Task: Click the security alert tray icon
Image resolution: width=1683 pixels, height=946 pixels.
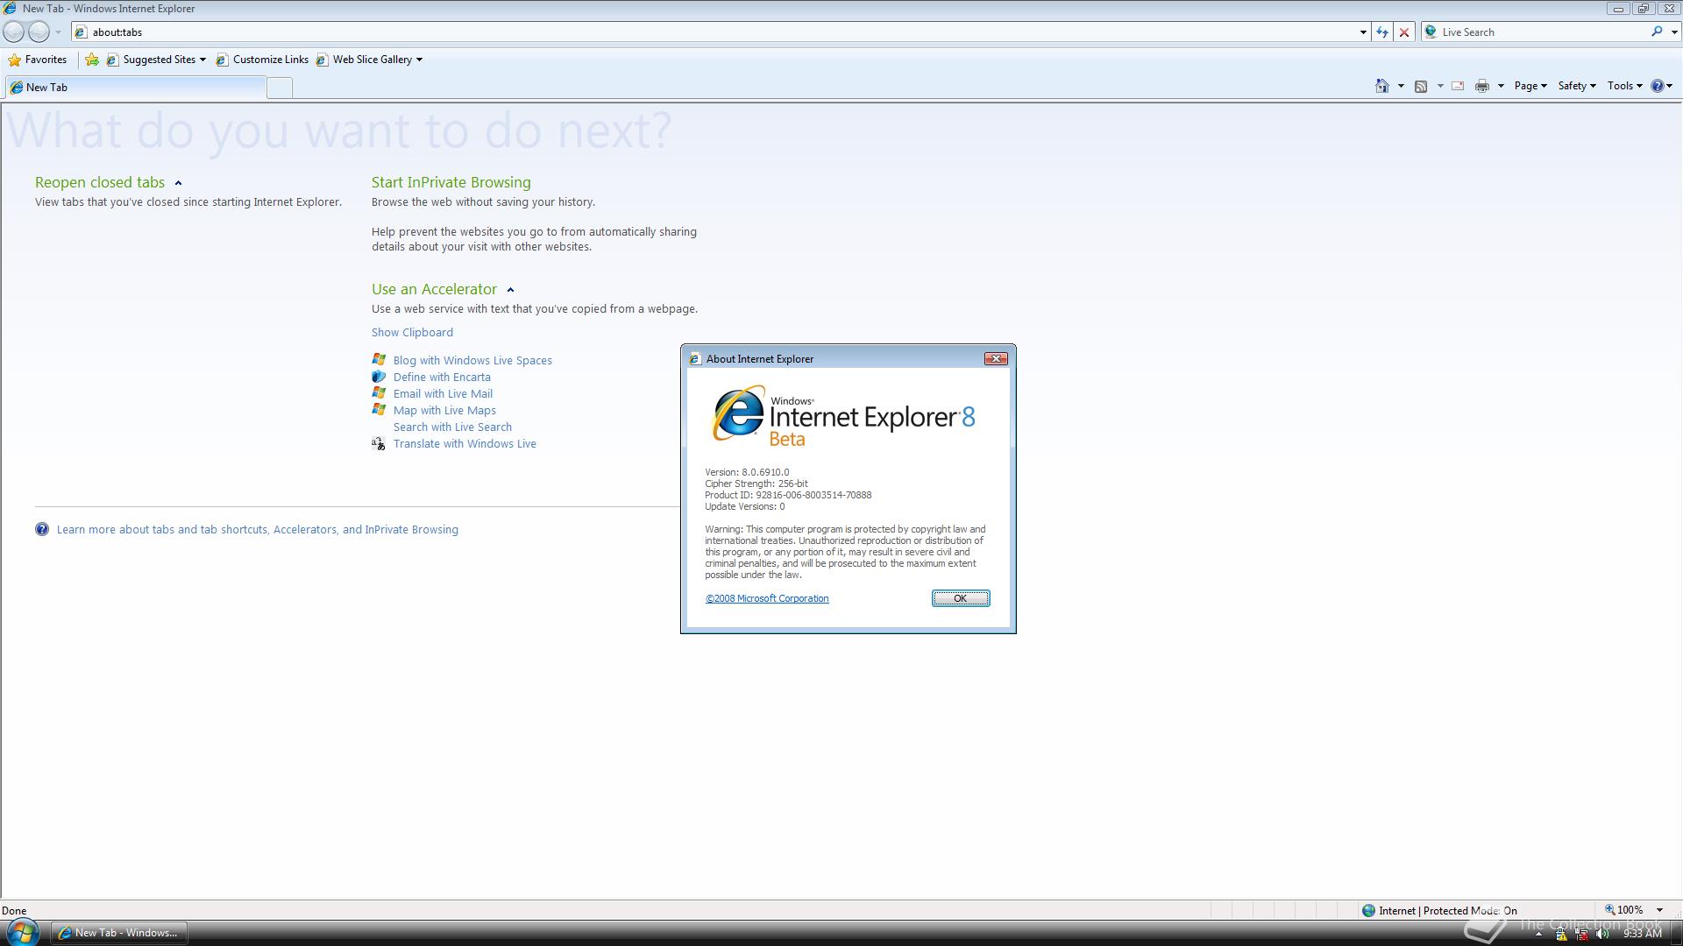Action: (1561, 934)
